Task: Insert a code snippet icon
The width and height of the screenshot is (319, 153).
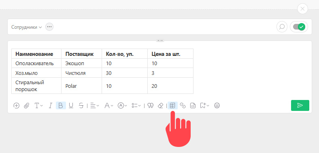Action: click(x=193, y=106)
